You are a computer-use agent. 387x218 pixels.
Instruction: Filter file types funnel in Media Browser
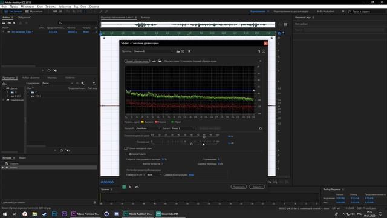[94, 83]
